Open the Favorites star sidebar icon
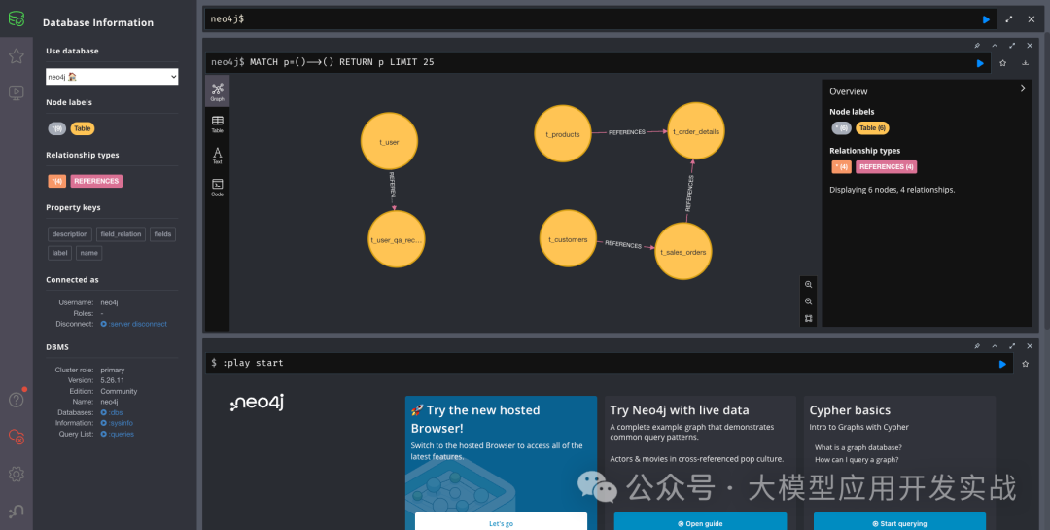The height and width of the screenshot is (530, 1050). point(17,55)
